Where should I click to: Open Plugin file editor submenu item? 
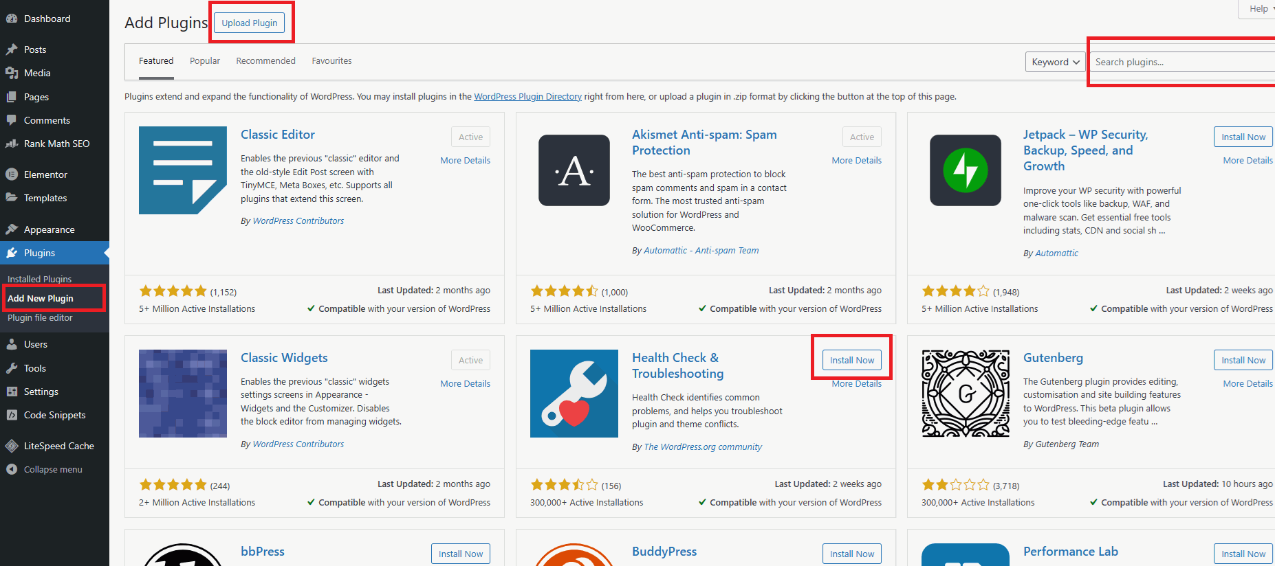[40, 317]
